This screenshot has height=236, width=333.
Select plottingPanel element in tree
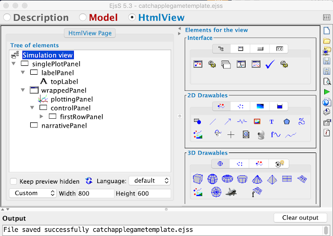click(72, 99)
